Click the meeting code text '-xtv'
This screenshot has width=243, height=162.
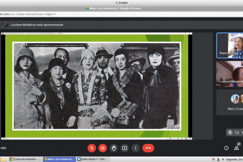(x=3, y=148)
